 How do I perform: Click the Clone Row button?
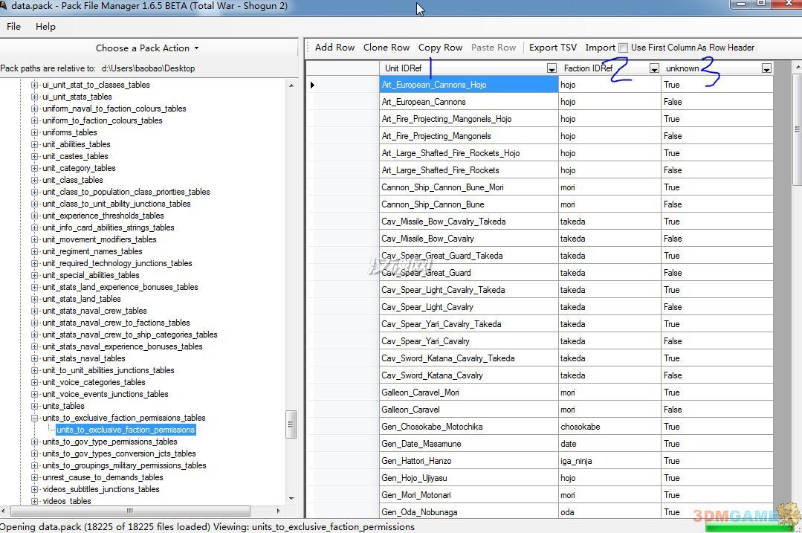click(387, 48)
